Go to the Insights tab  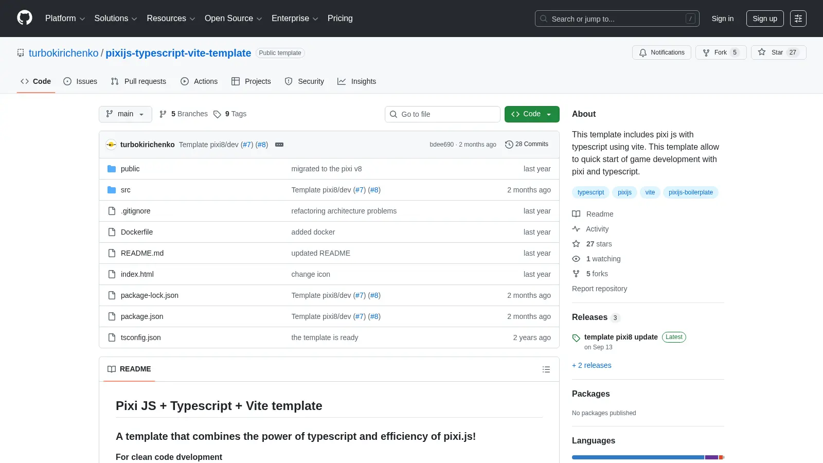[x=357, y=81]
